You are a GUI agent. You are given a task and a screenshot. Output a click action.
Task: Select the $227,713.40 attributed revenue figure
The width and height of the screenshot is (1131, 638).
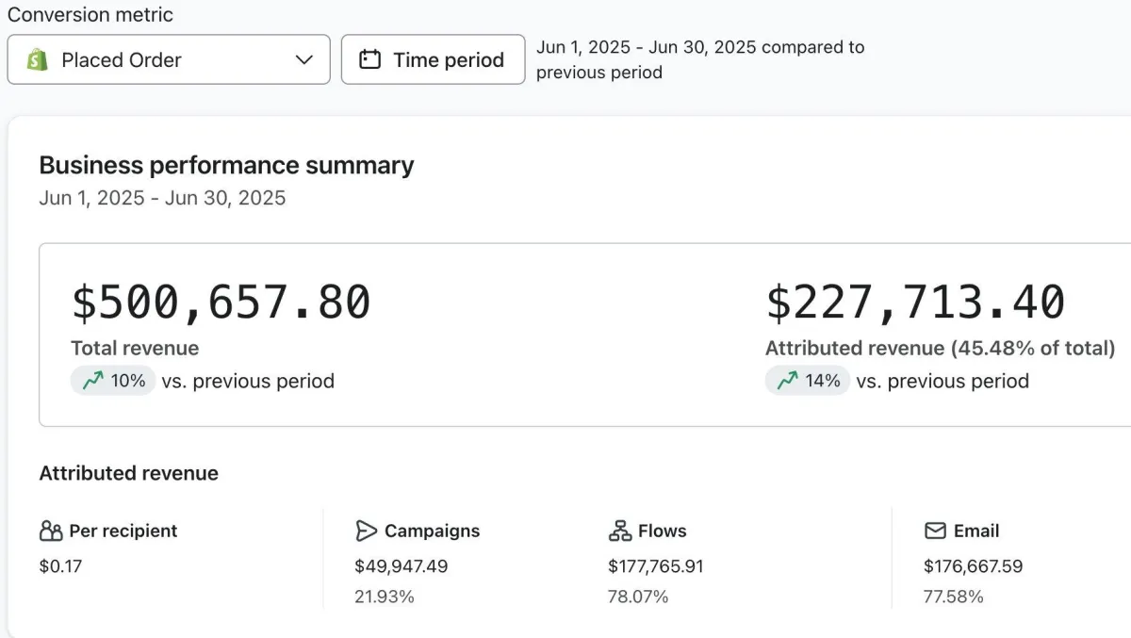[915, 303]
